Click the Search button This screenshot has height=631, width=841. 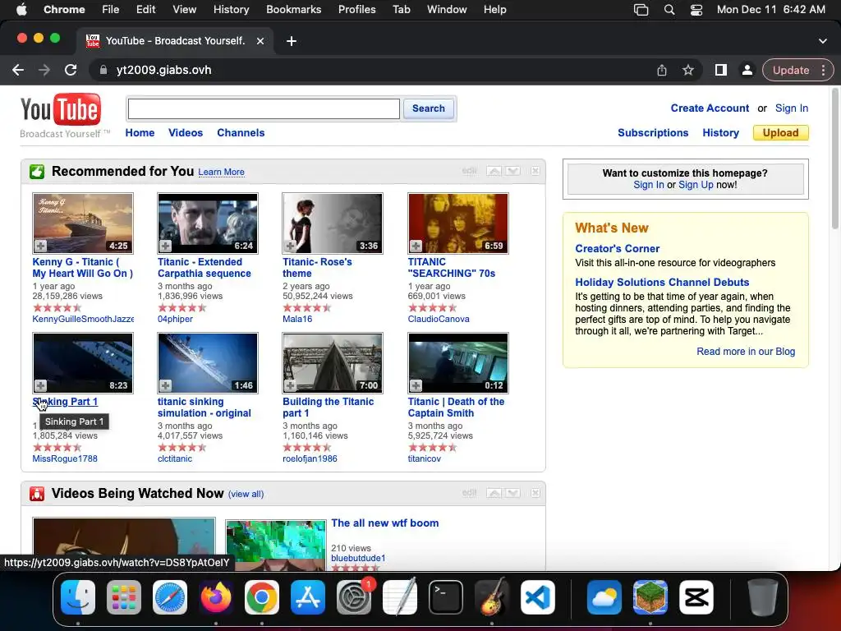point(429,108)
